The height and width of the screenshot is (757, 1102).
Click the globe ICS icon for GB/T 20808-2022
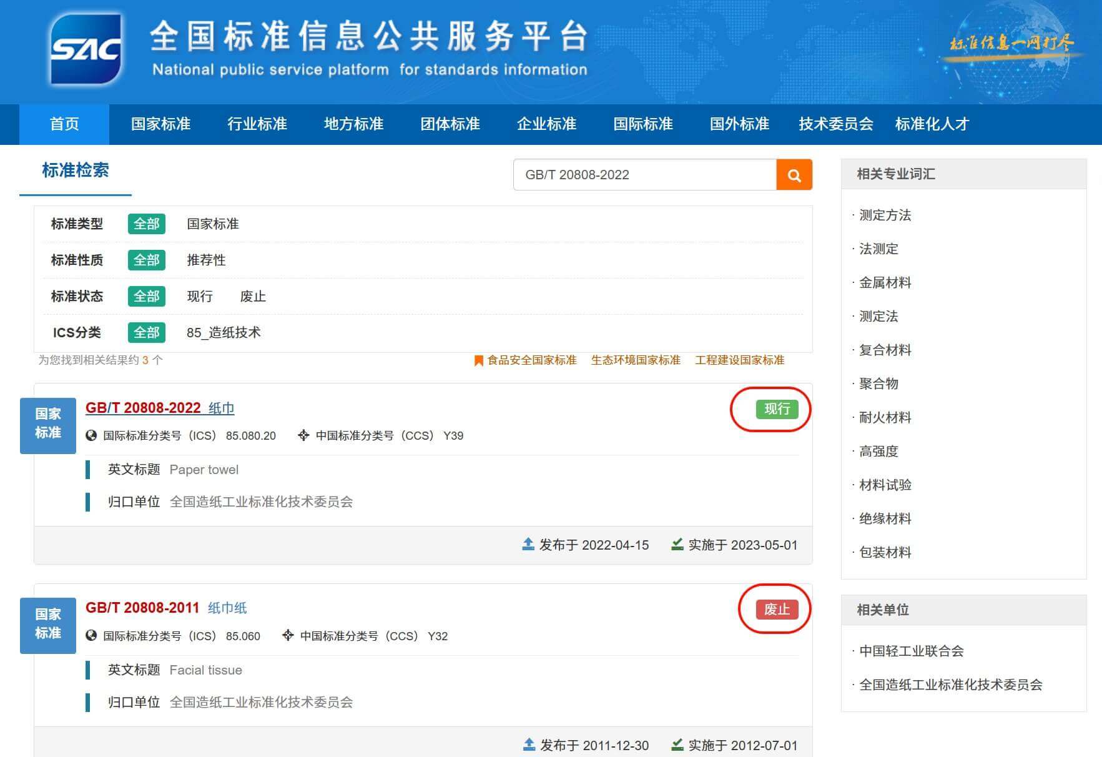click(x=91, y=435)
